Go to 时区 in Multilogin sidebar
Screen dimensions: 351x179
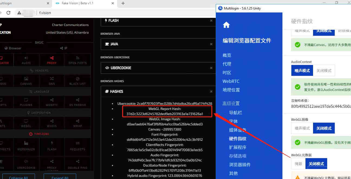tap(227, 73)
